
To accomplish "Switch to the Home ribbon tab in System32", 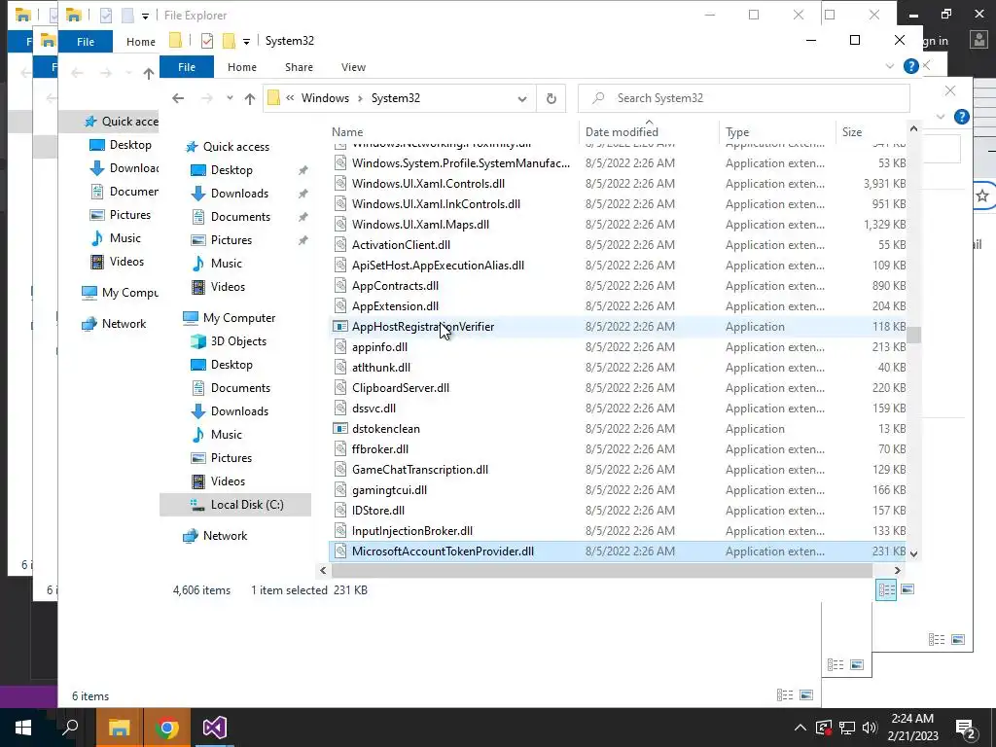I will 242,67.
